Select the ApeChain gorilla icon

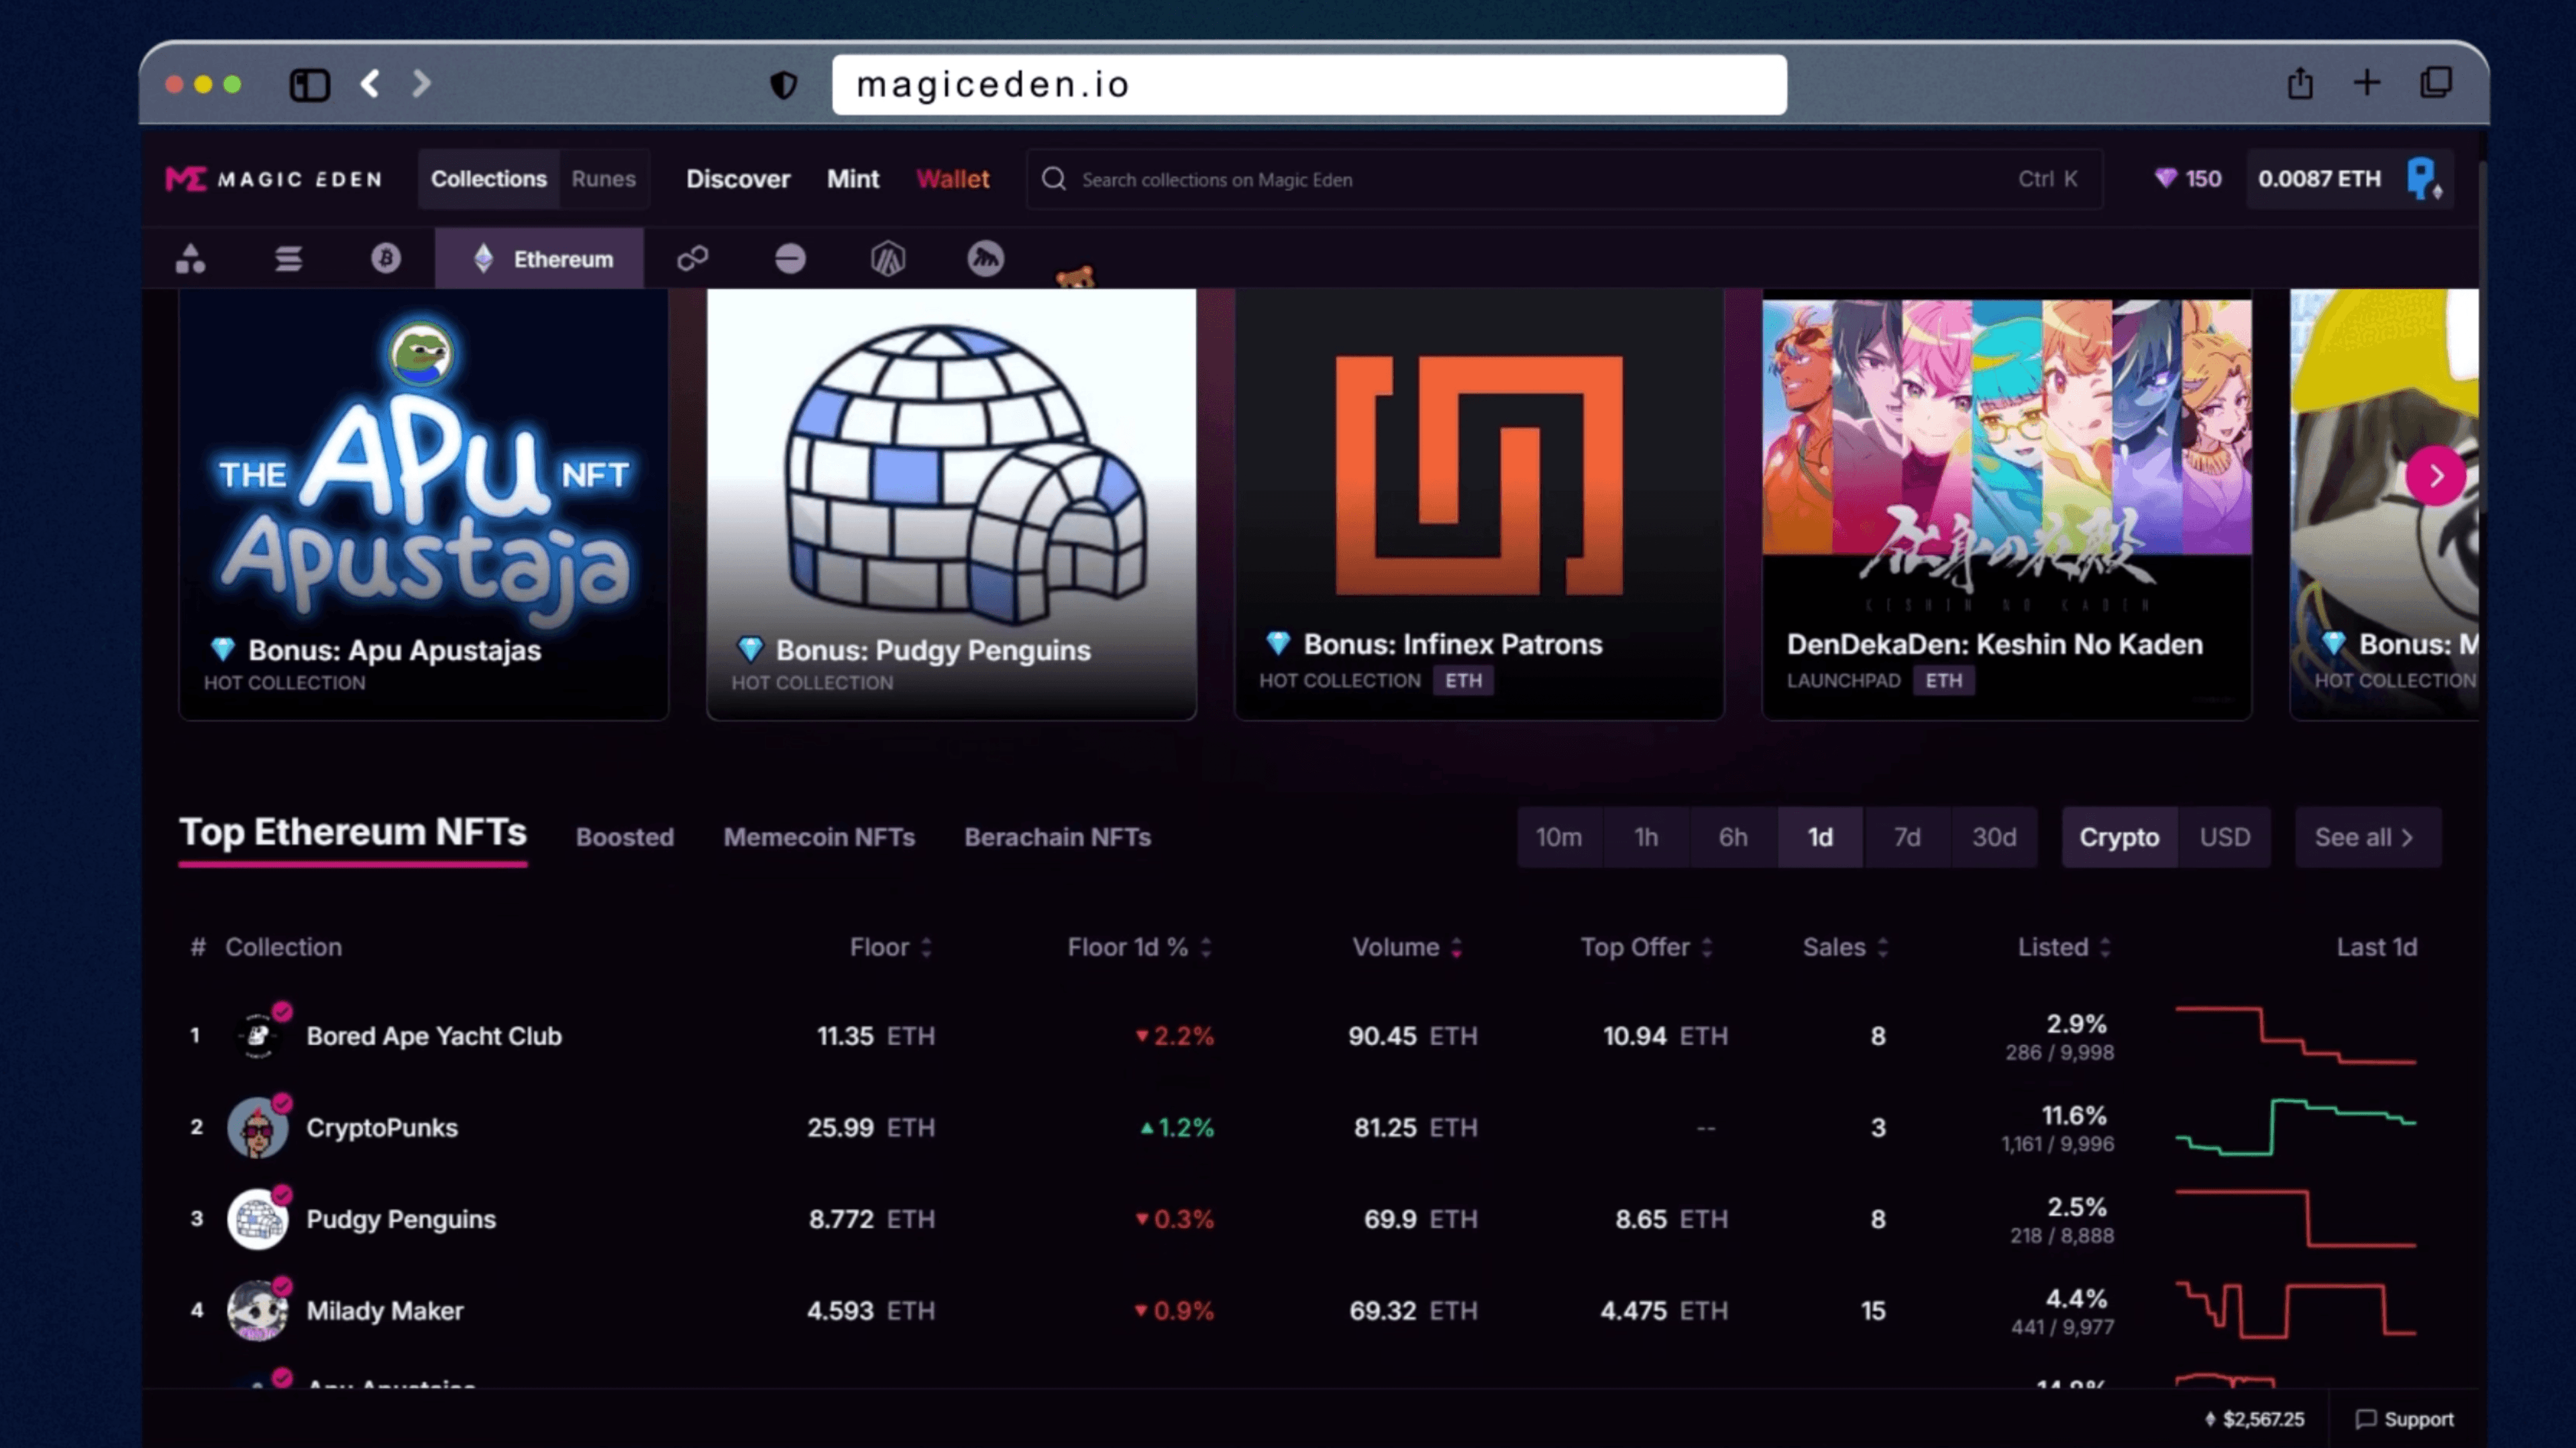(986, 259)
